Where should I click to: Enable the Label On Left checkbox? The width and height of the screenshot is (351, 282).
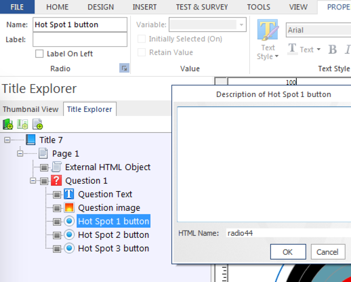pyautogui.click(x=39, y=54)
